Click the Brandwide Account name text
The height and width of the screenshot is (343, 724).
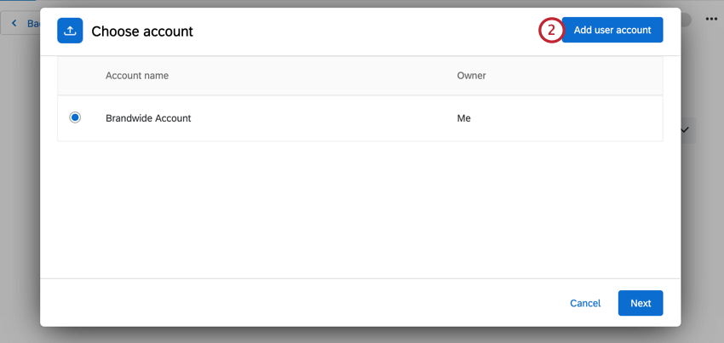click(x=148, y=118)
